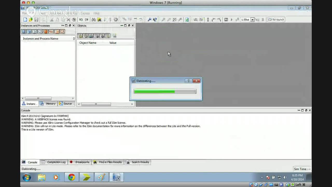Click the Instances panel horizontal scrollbar
Image resolution: width=332 pixels, height=187 pixels.
[38, 98]
